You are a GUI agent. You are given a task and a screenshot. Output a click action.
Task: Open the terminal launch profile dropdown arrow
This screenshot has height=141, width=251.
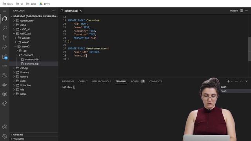[232, 81]
